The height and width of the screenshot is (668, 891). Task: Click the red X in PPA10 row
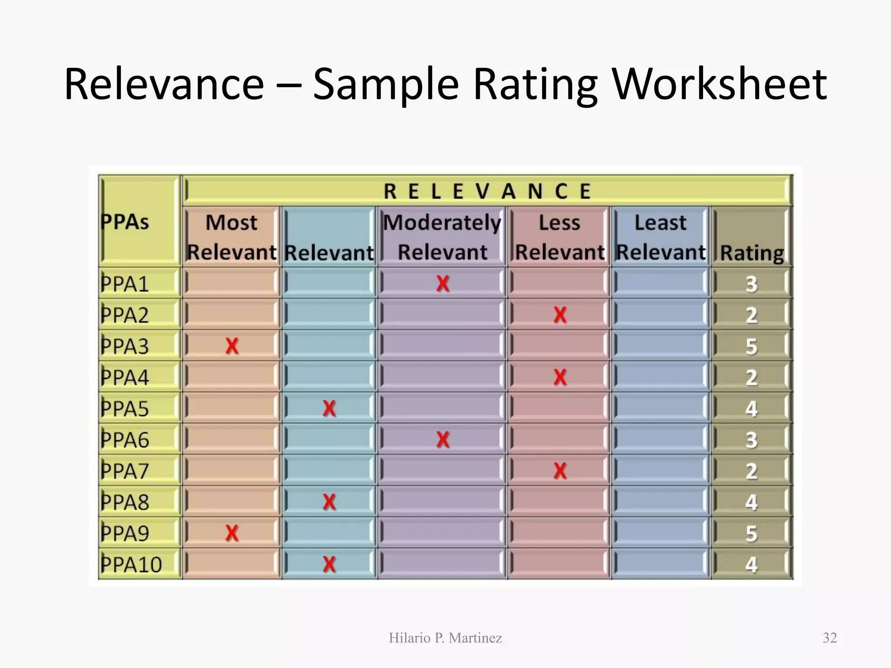coord(329,564)
